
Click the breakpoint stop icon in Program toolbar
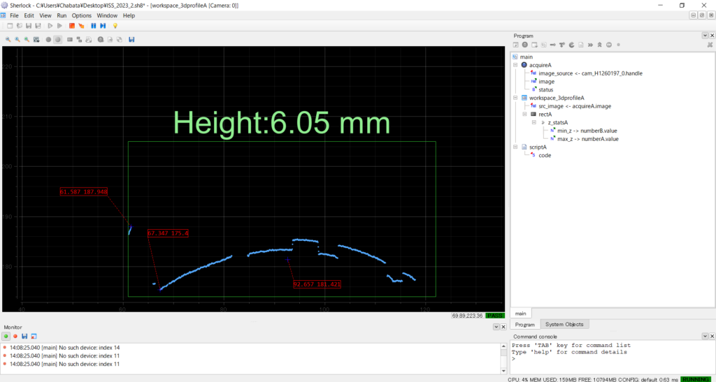pos(609,45)
